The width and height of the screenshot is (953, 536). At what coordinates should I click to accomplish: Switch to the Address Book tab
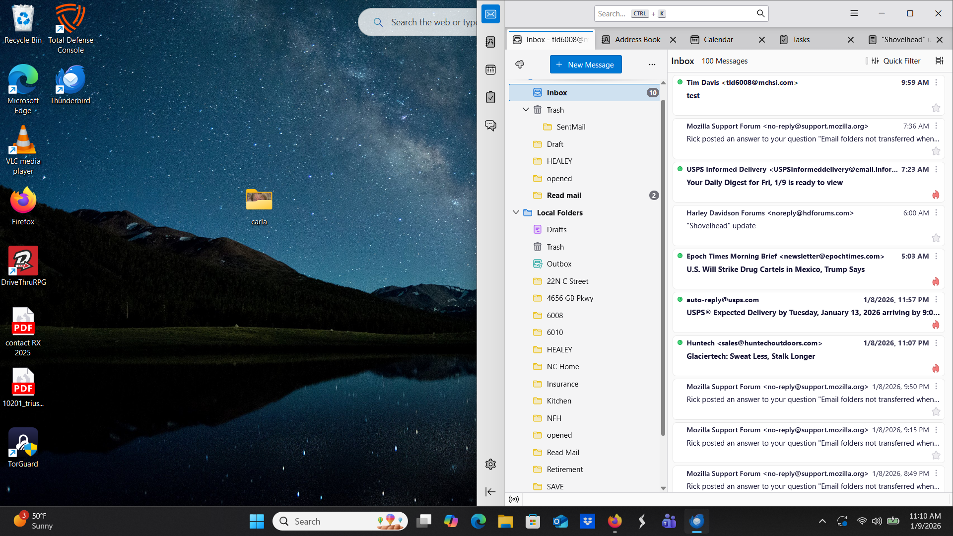(637, 40)
